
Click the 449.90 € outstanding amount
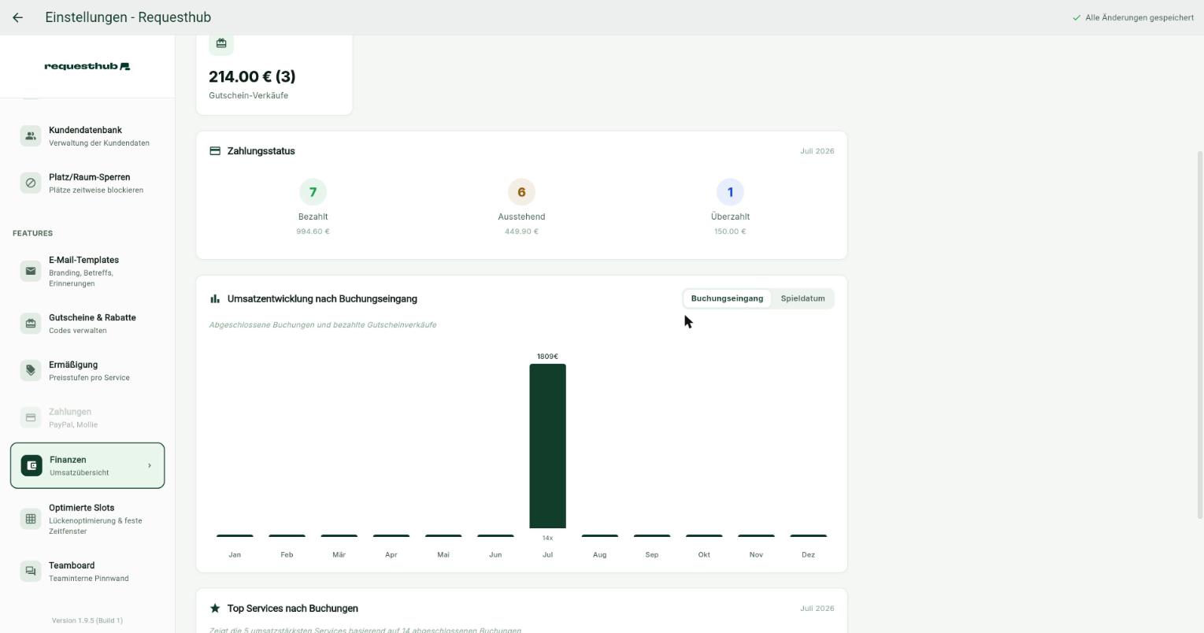coord(521,231)
